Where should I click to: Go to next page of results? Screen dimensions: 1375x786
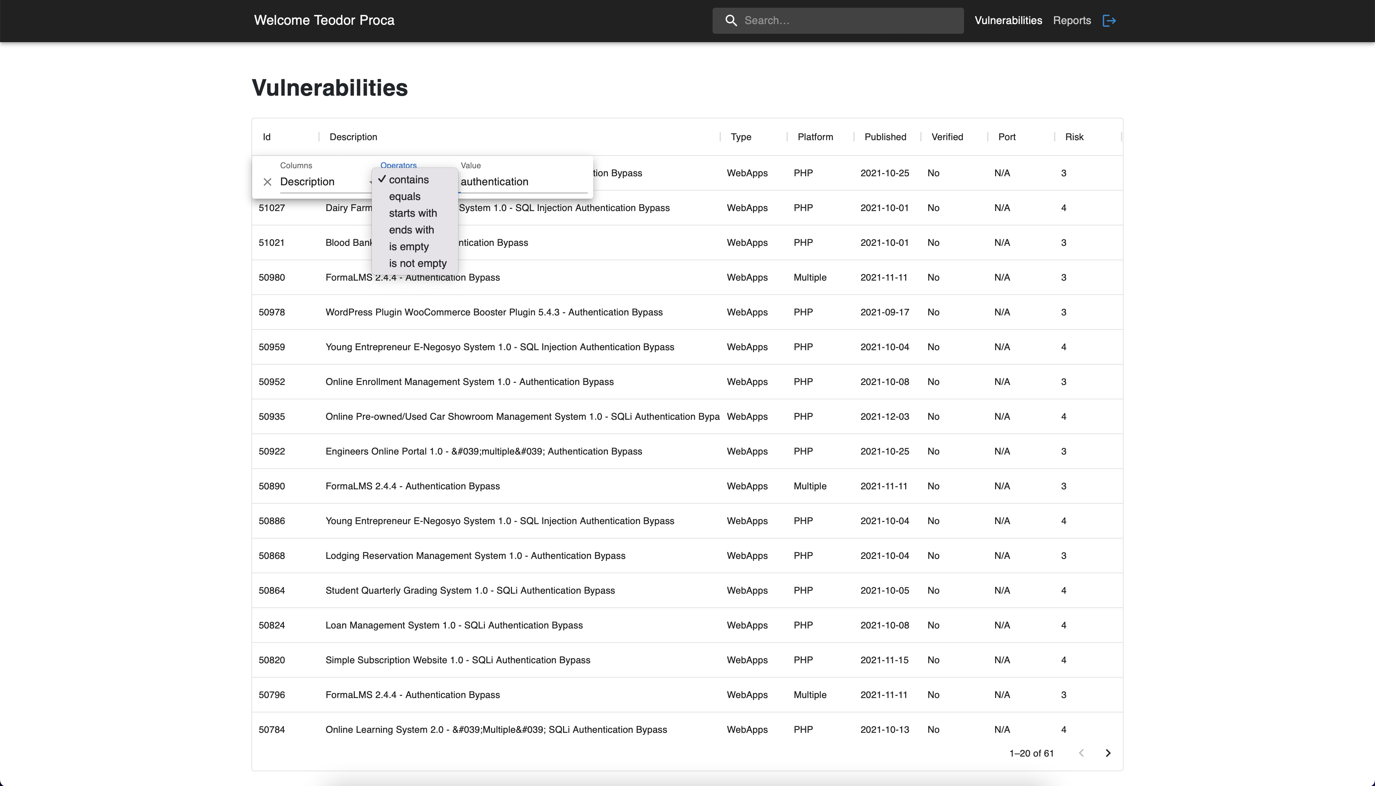[1108, 753]
